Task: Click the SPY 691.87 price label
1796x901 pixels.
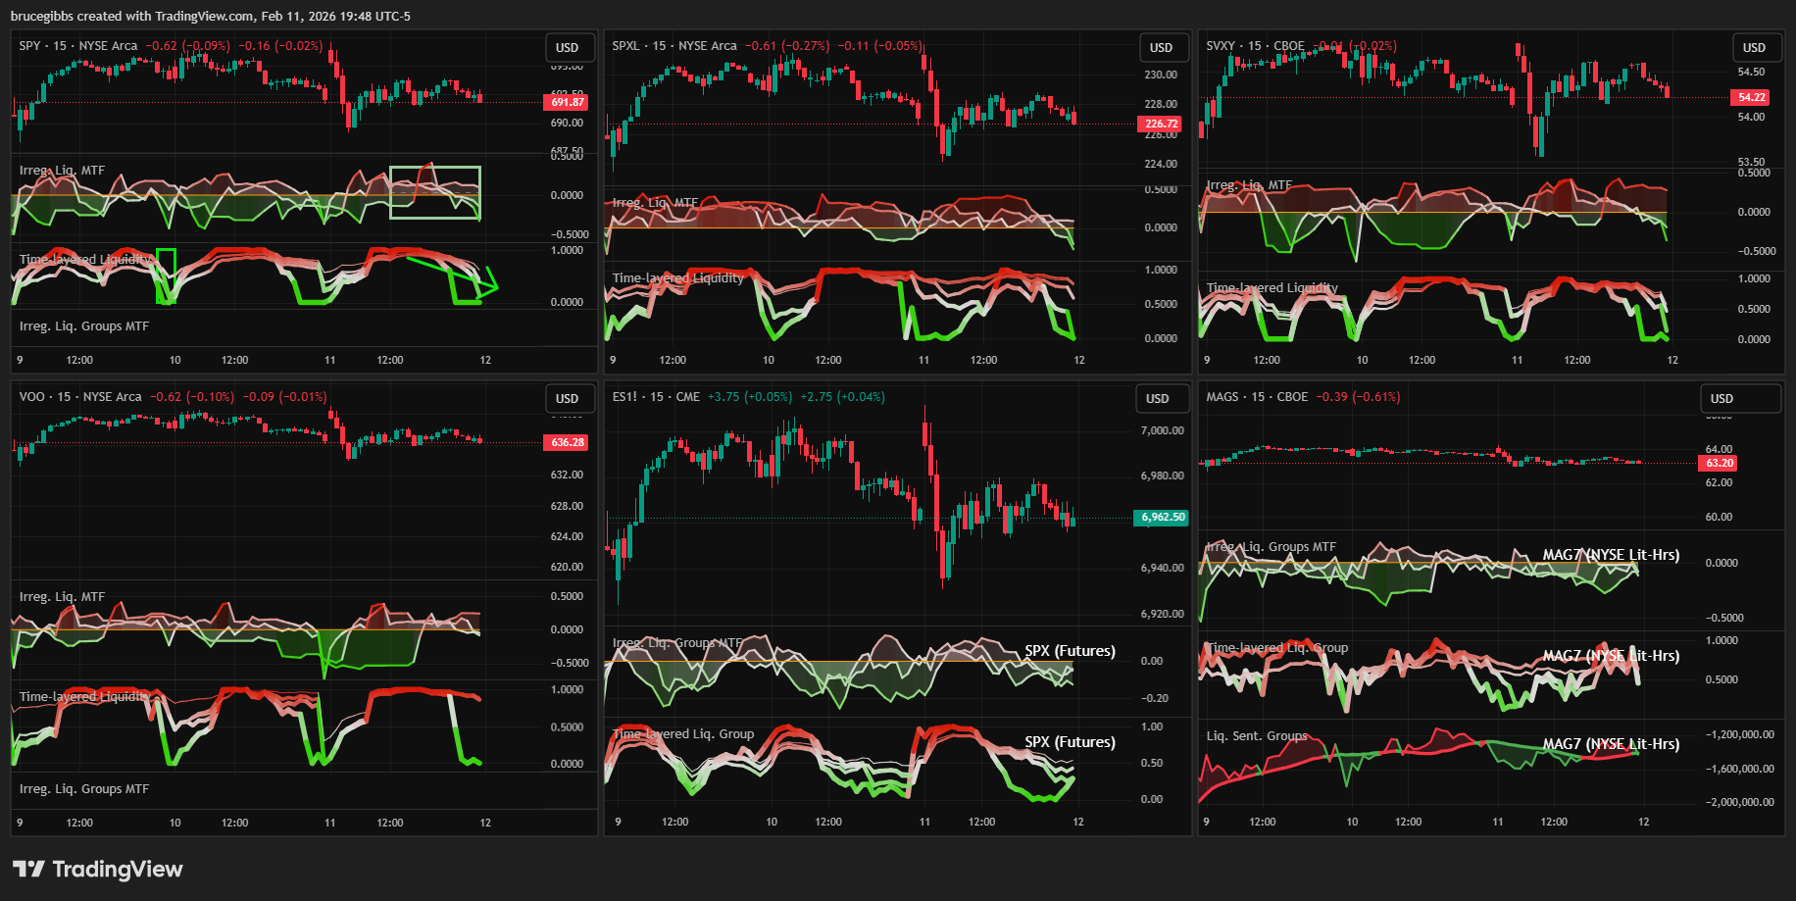Action: coord(567,102)
